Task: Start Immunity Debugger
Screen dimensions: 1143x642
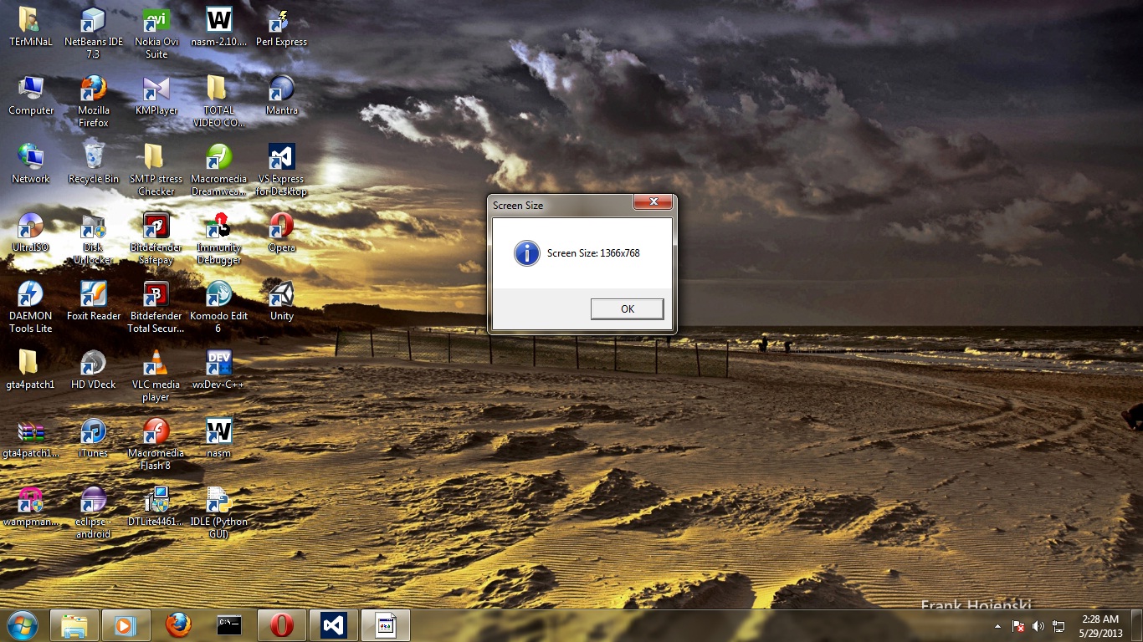Action: point(218,227)
